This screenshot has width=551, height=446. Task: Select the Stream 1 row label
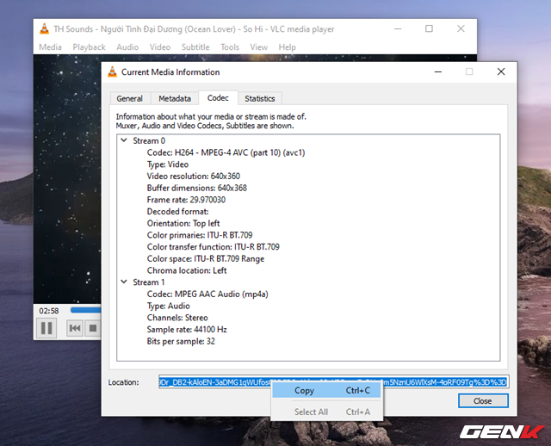point(149,282)
